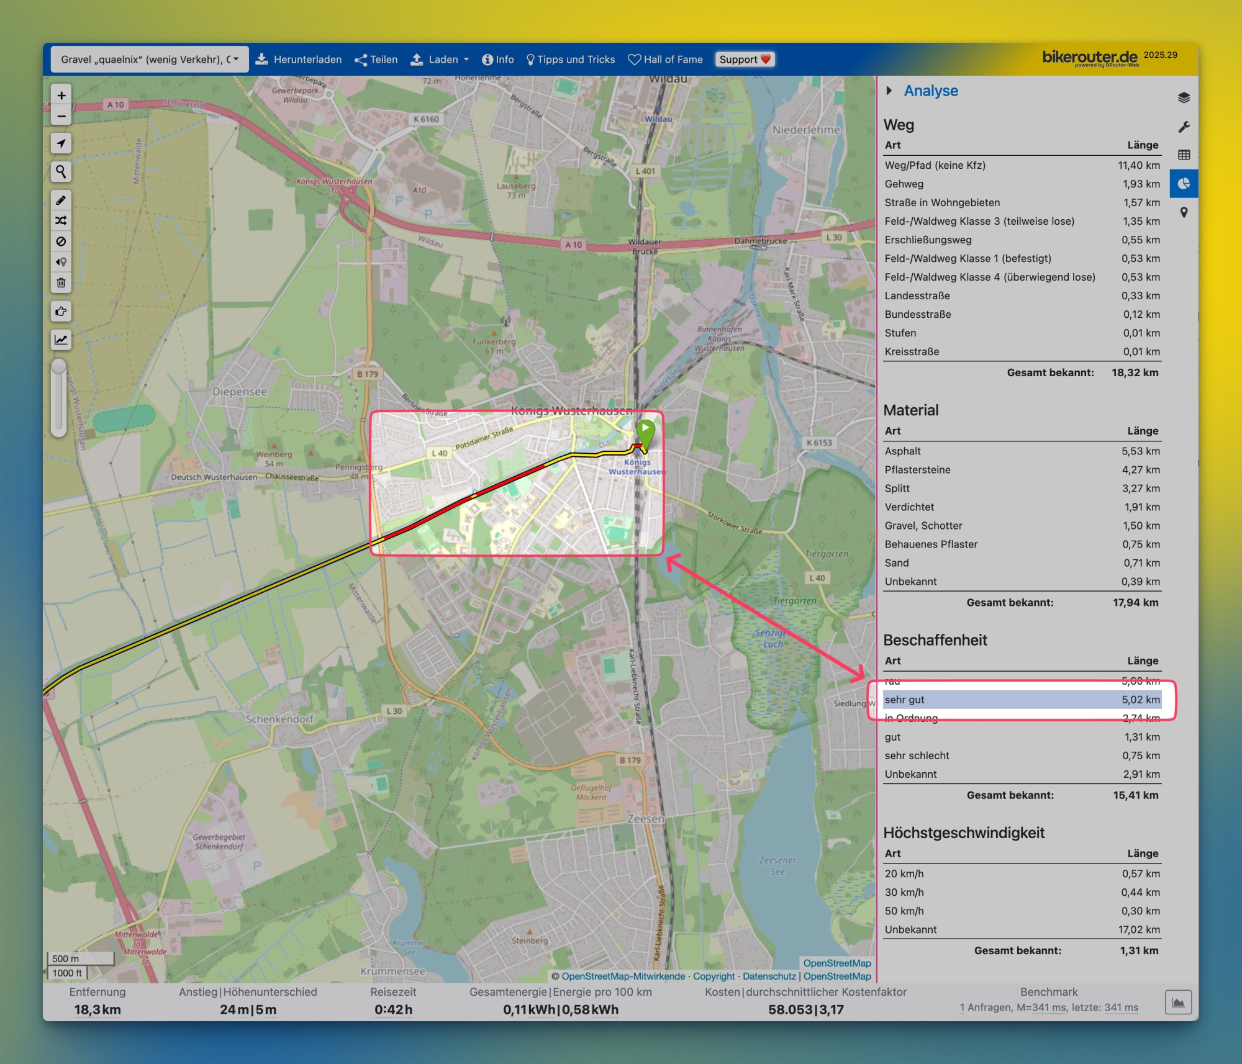The height and width of the screenshot is (1064, 1242).
Task: Click the trash icon to clear route
Action: pyautogui.click(x=61, y=283)
